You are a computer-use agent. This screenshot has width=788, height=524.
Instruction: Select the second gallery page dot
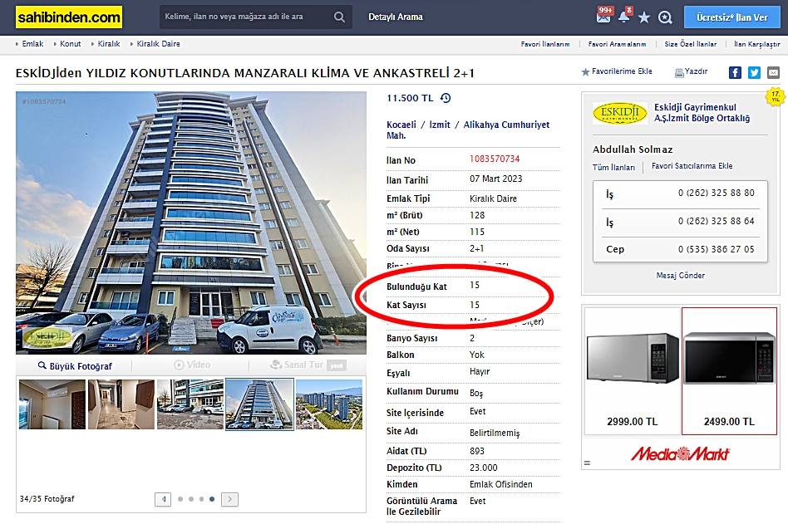point(191,499)
